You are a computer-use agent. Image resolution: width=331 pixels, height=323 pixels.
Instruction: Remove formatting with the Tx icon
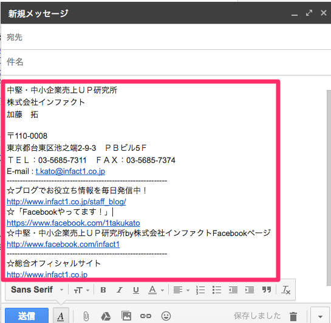point(285,290)
